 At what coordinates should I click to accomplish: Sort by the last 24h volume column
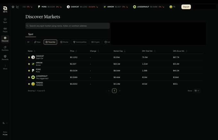point(180,51)
